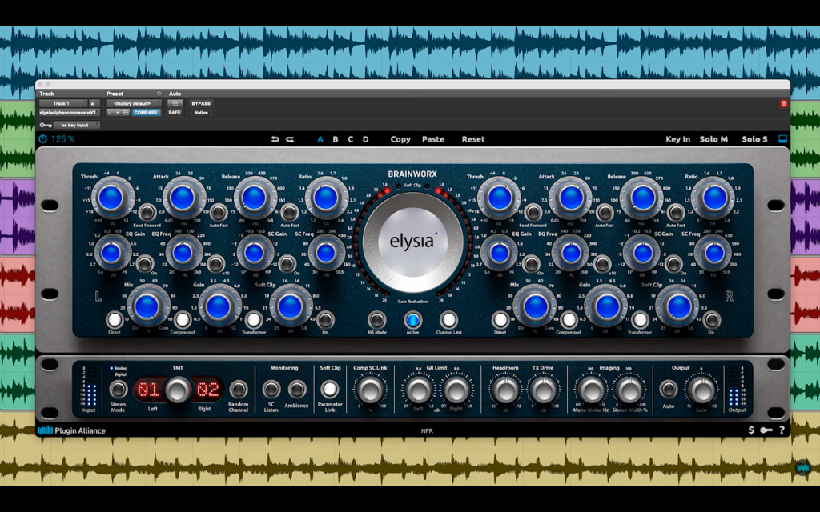Toggle the plugin power icon beside 125 %
The width and height of the screenshot is (820, 512).
point(43,139)
